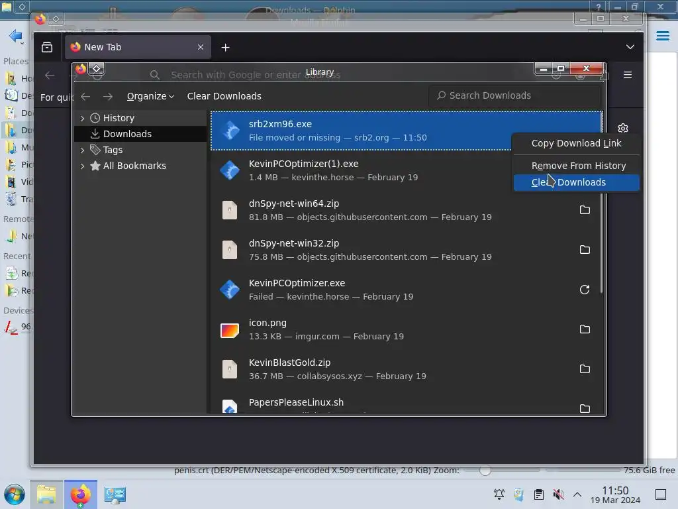
Task: Show KevinBlastGold.zip in folder
Action: tap(585, 369)
